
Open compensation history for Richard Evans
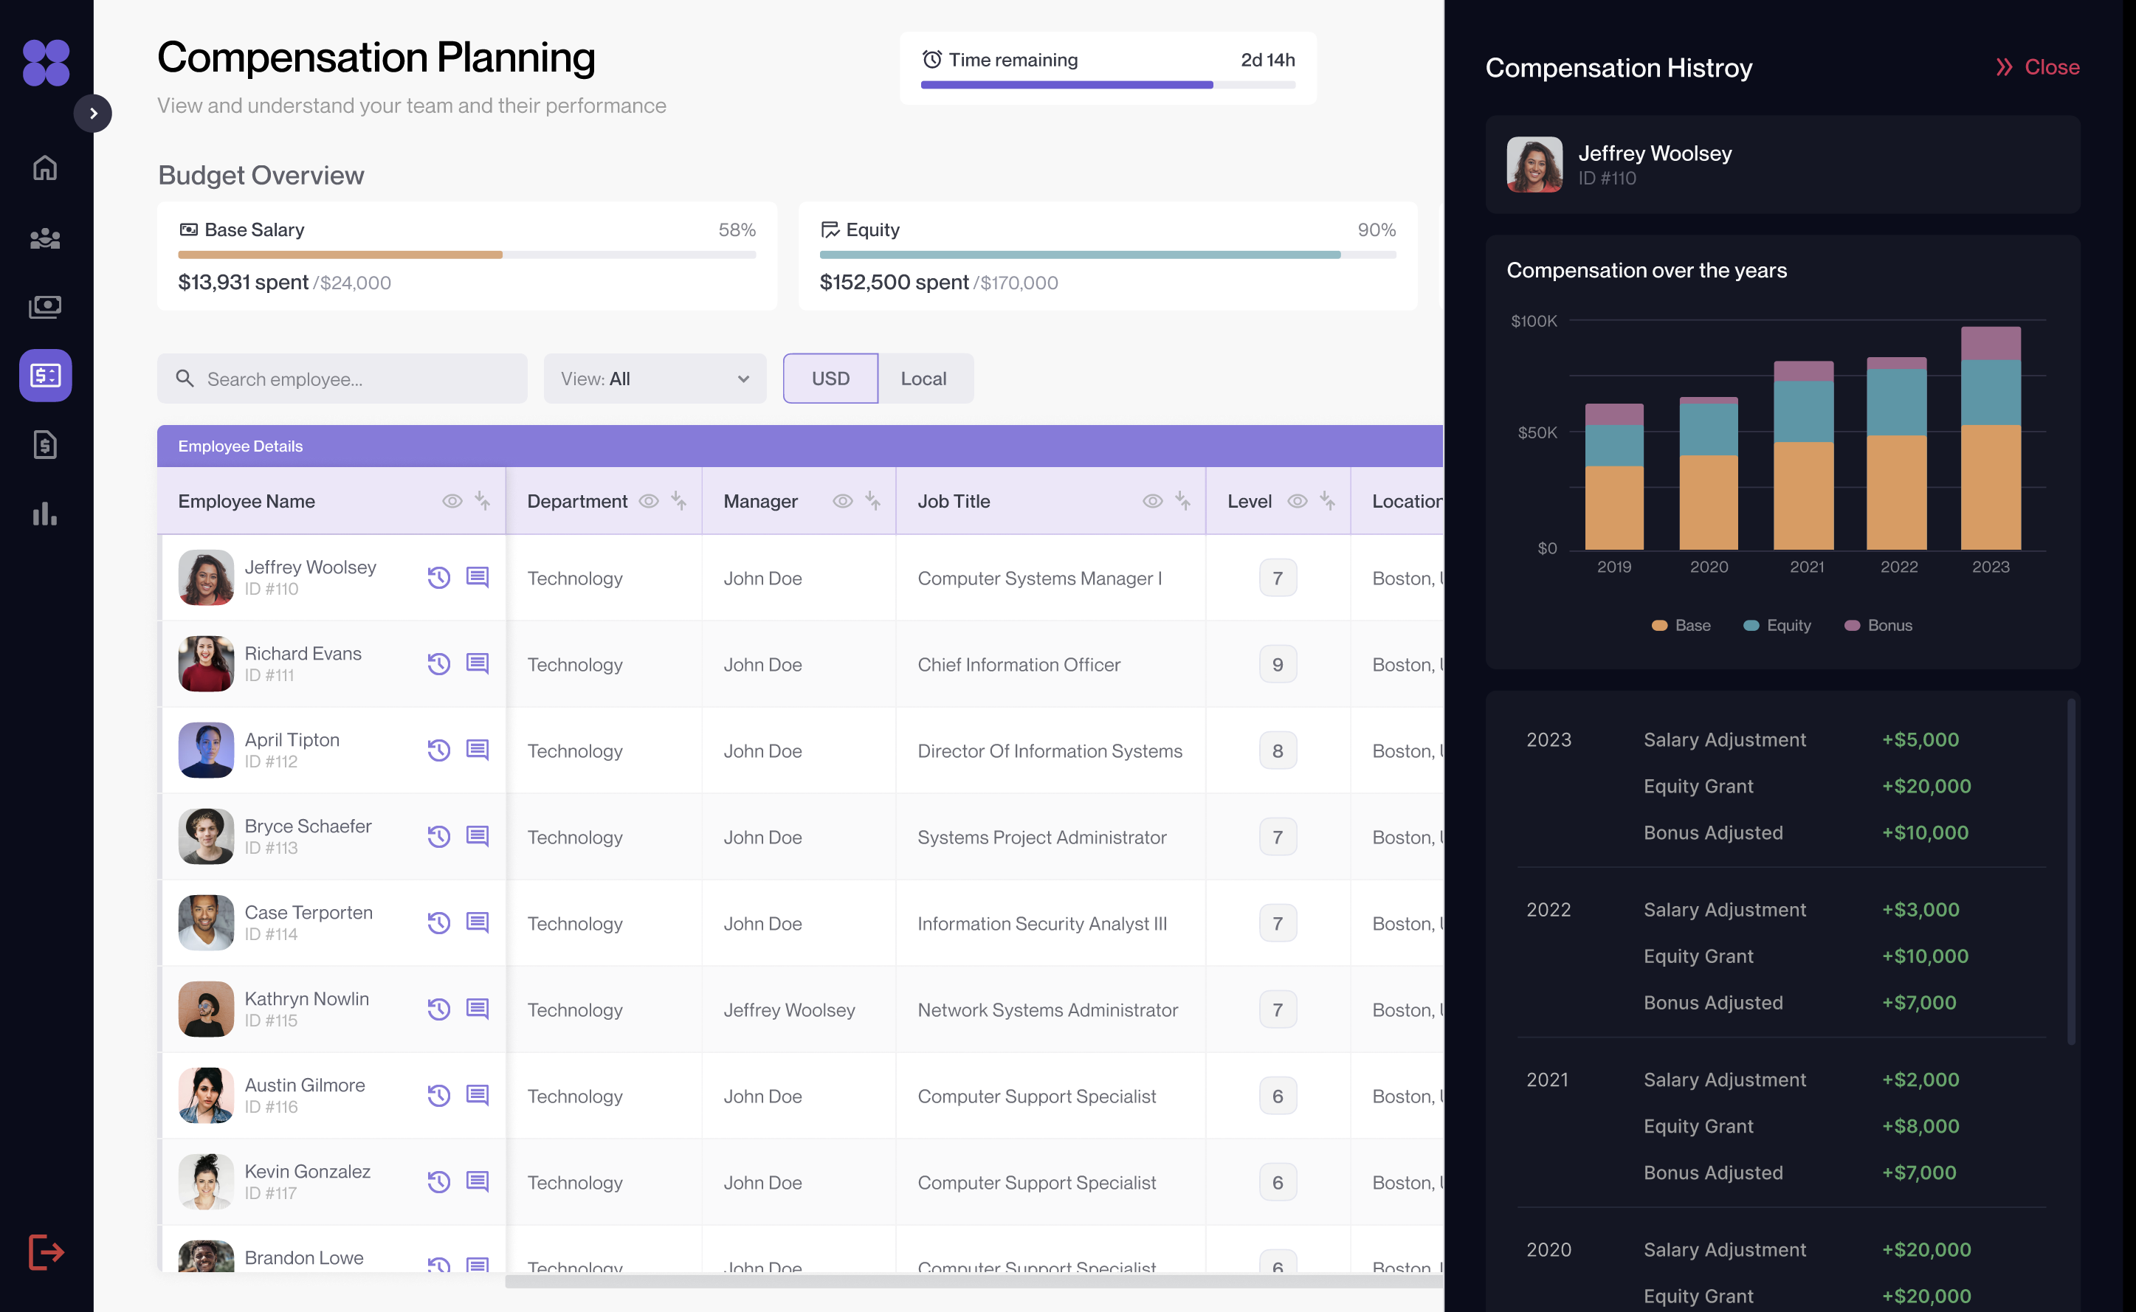tap(439, 664)
